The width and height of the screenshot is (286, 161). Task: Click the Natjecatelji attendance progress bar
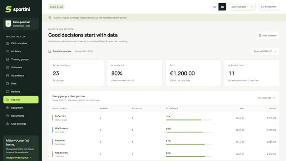189,156
